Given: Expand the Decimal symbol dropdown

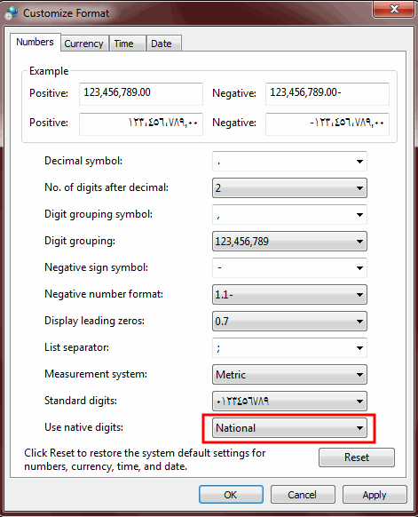Looking at the screenshot, I should tap(289, 162).
